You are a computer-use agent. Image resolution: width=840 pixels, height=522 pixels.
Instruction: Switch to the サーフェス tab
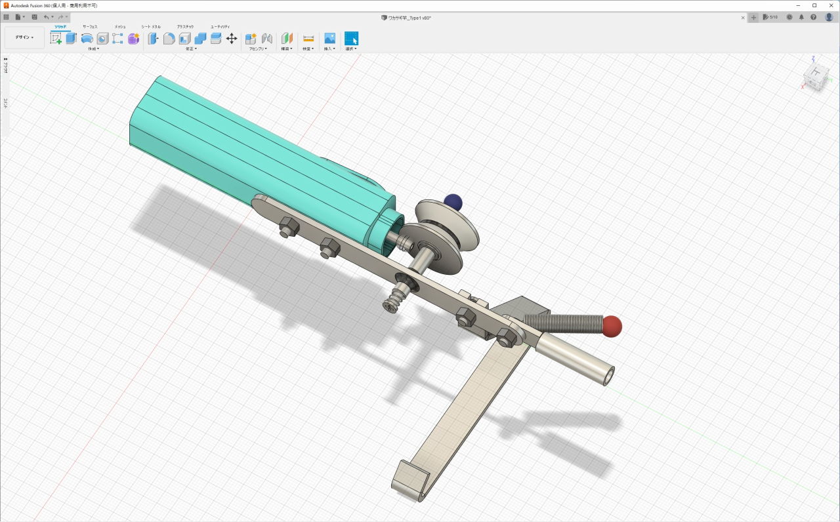90,26
